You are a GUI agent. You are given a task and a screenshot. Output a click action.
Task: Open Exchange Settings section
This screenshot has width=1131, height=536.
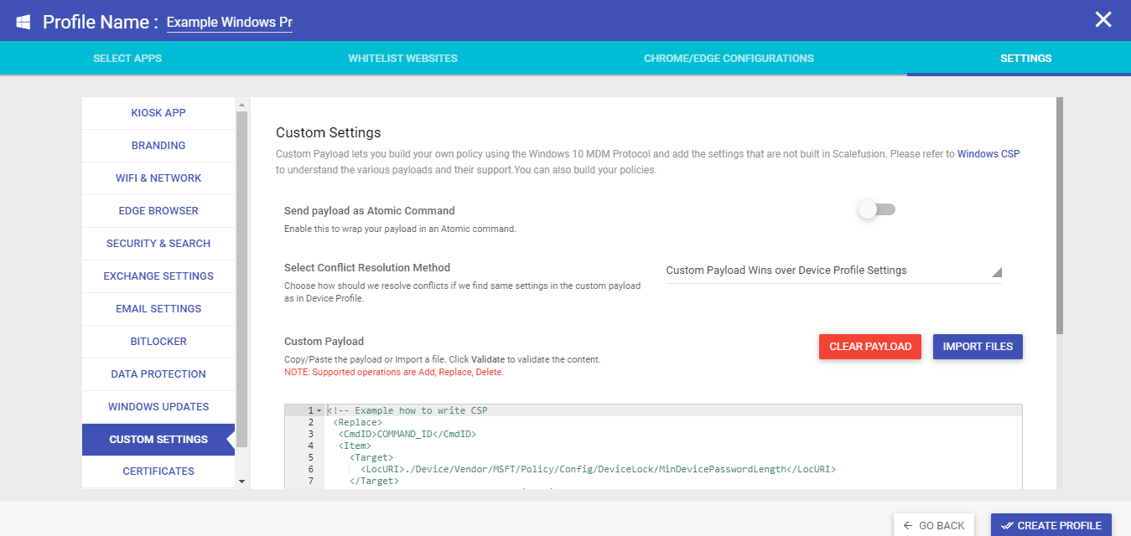point(158,276)
